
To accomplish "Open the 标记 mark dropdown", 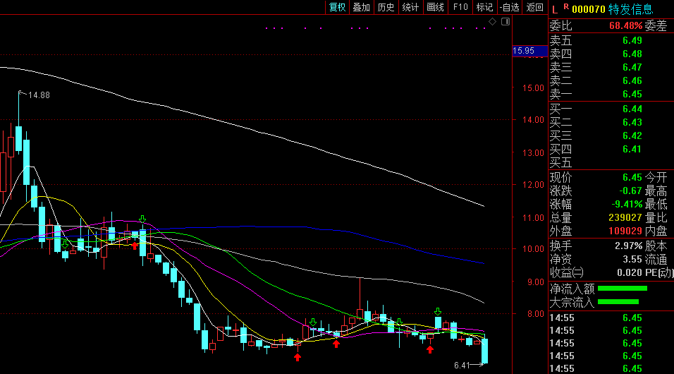I will tap(484, 7).
